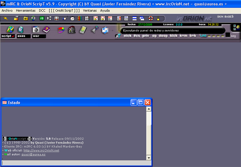Click the black seg lag box
The height and width of the screenshot is (167, 241).
click(228, 35)
